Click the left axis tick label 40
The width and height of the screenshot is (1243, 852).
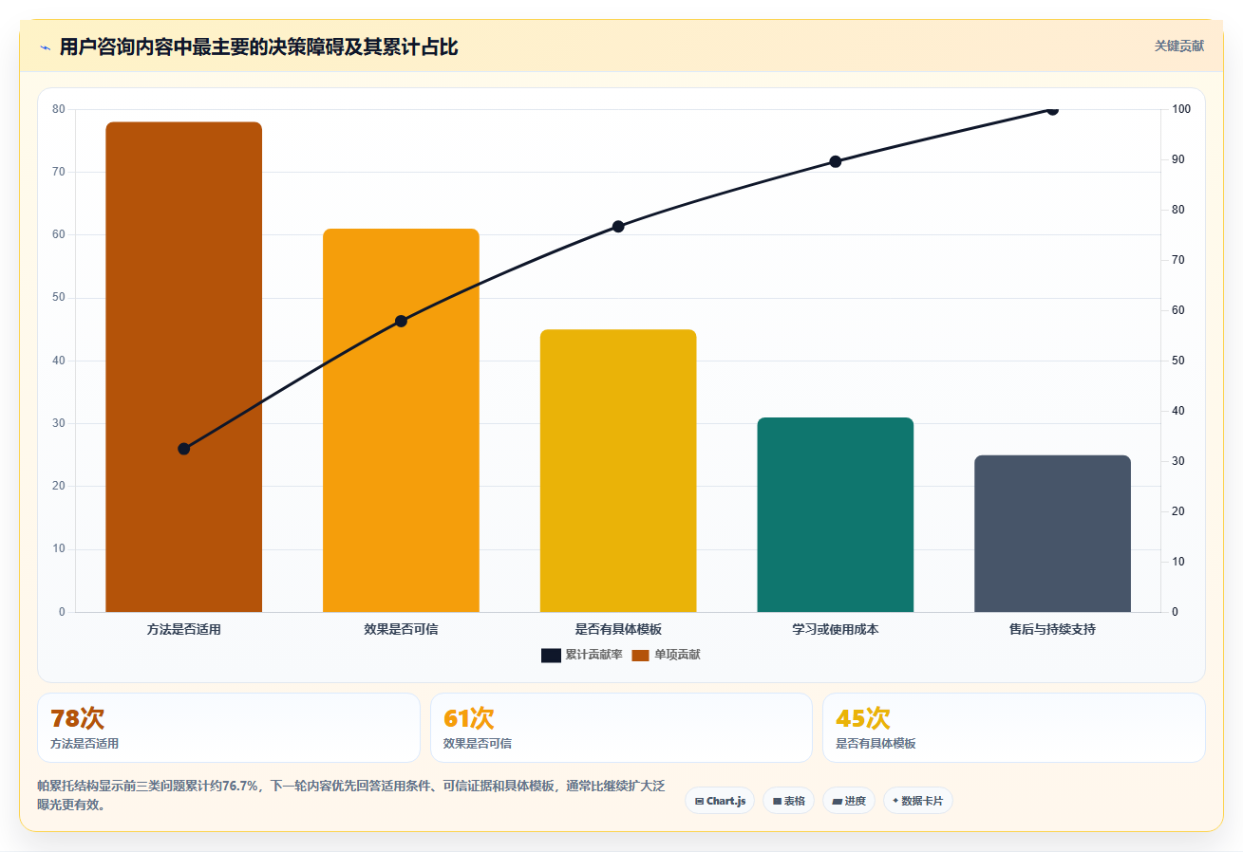tap(59, 361)
